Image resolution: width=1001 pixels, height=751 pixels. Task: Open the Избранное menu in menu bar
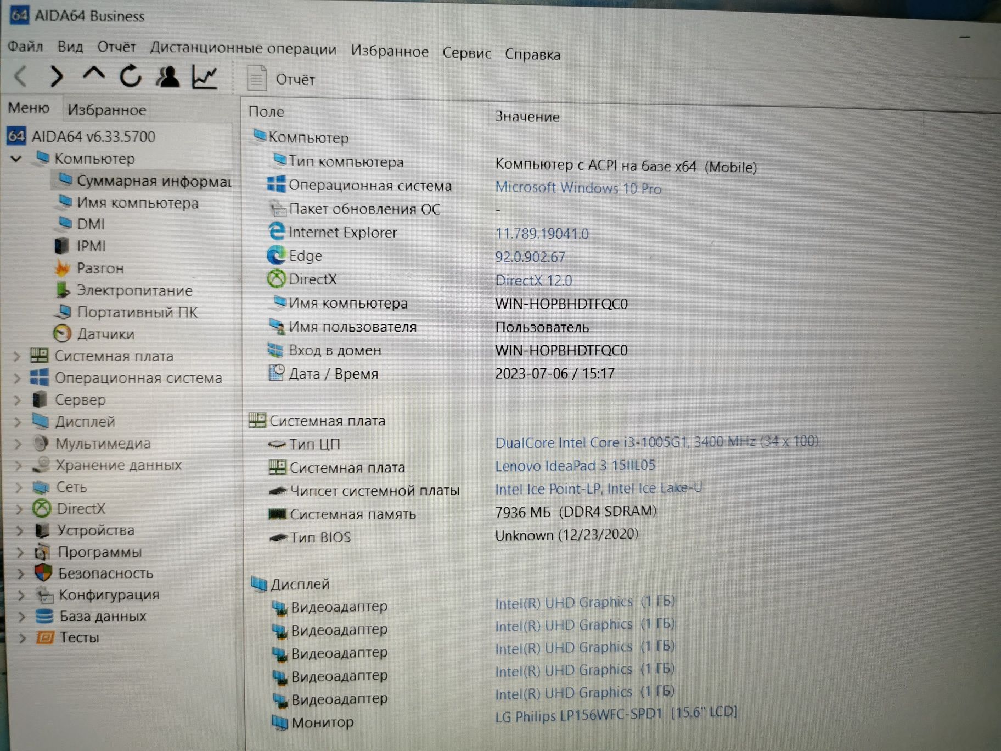[390, 52]
